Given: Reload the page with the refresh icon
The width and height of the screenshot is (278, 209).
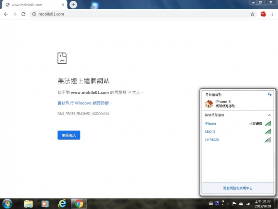Looking at the screenshot, I should tap(23, 14).
